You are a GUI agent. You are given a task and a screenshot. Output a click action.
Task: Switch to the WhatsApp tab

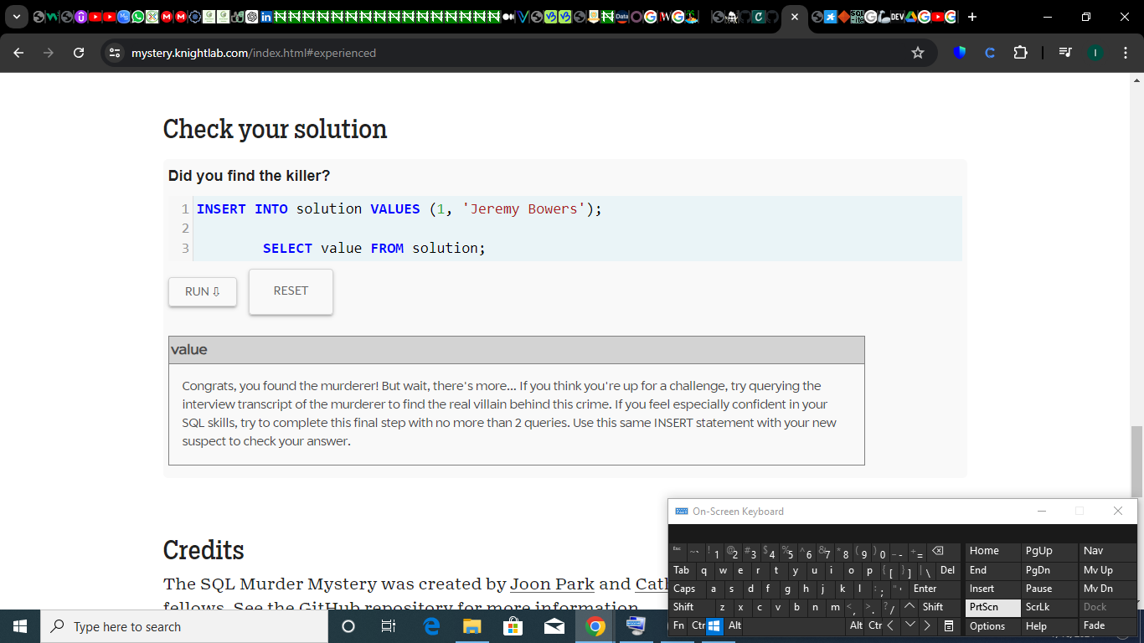click(x=138, y=17)
